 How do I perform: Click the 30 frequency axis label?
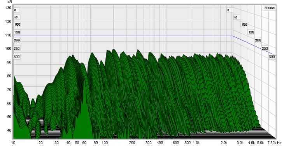57,142
